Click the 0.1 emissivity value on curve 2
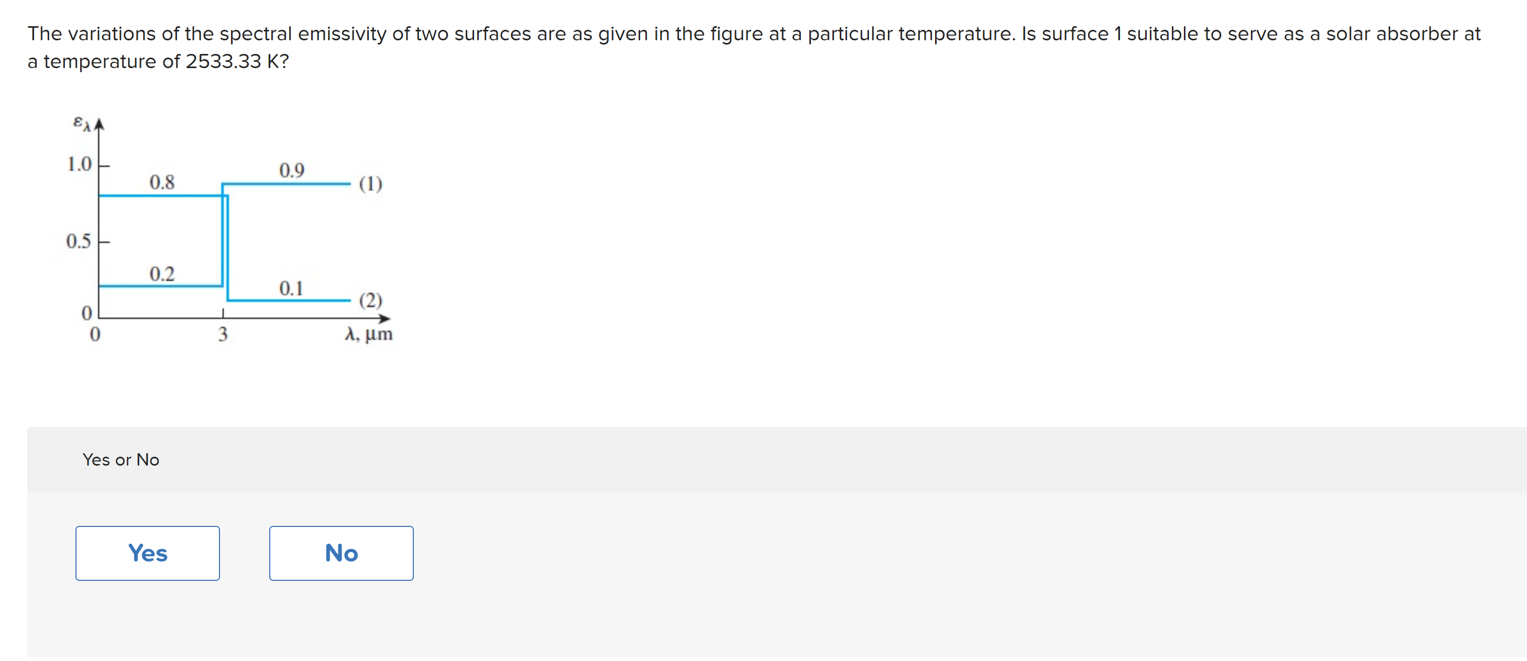This screenshot has height=661, width=1527. pyautogui.click(x=290, y=289)
